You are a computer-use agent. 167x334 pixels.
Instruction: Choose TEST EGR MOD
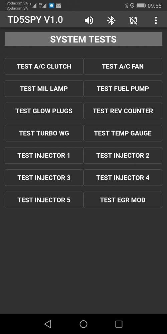click(x=123, y=200)
